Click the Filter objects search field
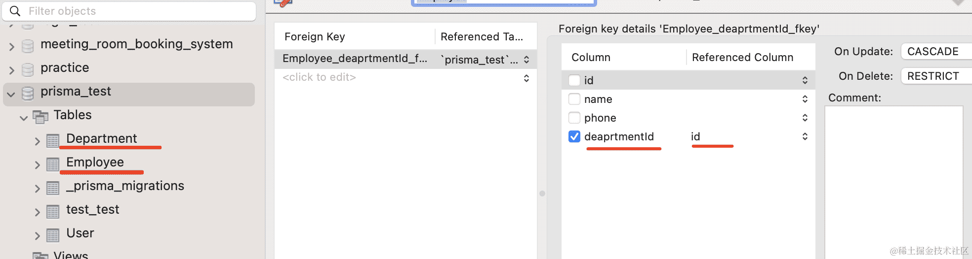 coord(133,11)
